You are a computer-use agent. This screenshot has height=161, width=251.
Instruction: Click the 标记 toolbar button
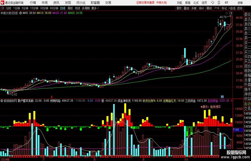224,8
